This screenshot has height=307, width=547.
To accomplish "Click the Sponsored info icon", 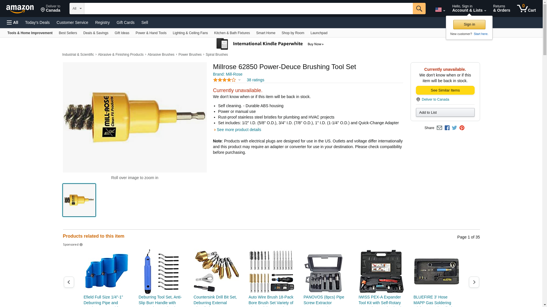I will tap(81, 245).
